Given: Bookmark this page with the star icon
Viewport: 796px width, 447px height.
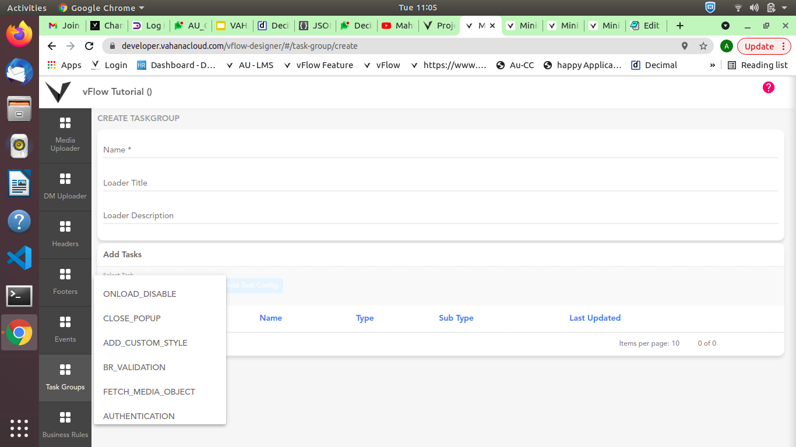Looking at the screenshot, I should click(x=703, y=46).
